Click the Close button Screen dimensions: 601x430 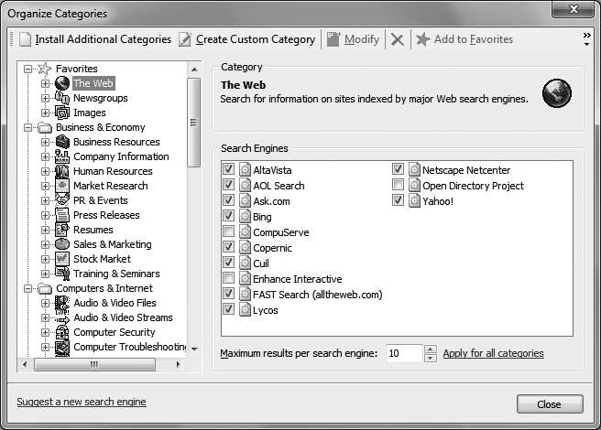(x=549, y=403)
